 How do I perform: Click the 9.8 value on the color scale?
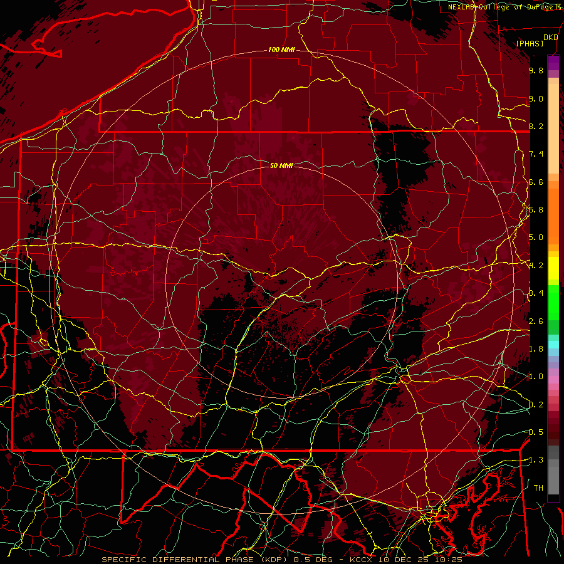pos(536,70)
